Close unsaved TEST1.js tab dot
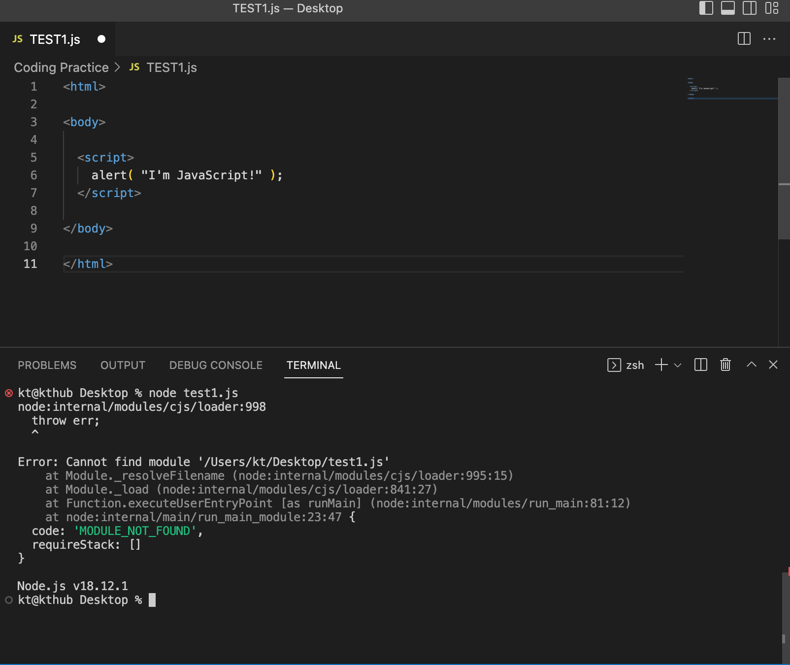This screenshot has width=790, height=665. (101, 39)
